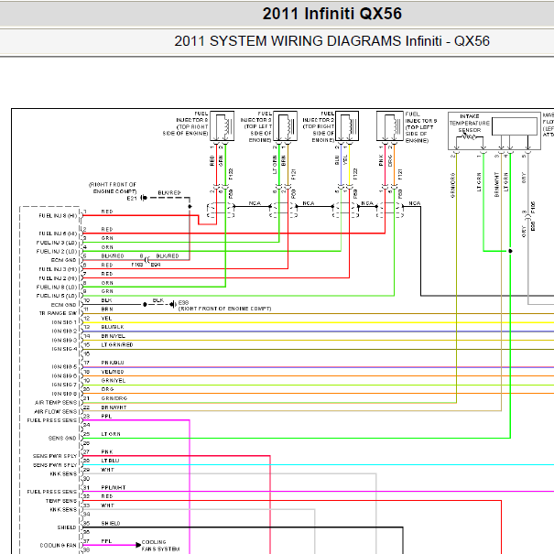Viewport: 554px width, 554px height.
Task: Click the '2011 Infiniti QX56' page title
Action: point(331,14)
